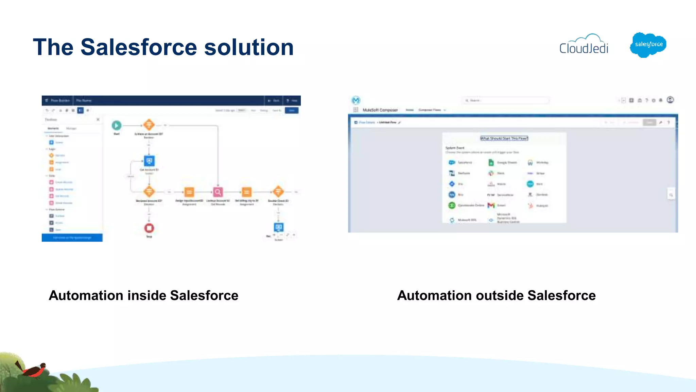Screen dimensions: 696x392
Task: Click the user avatar icon
Action: point(670,100)
